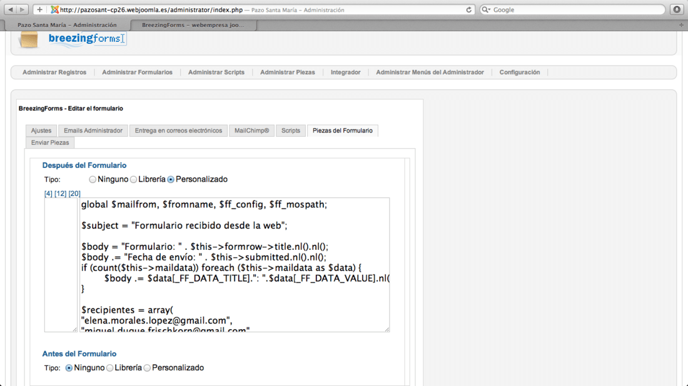Add bookmark with the plus button
This screenshot has height=386, width=688.
[x=39, y=9]
